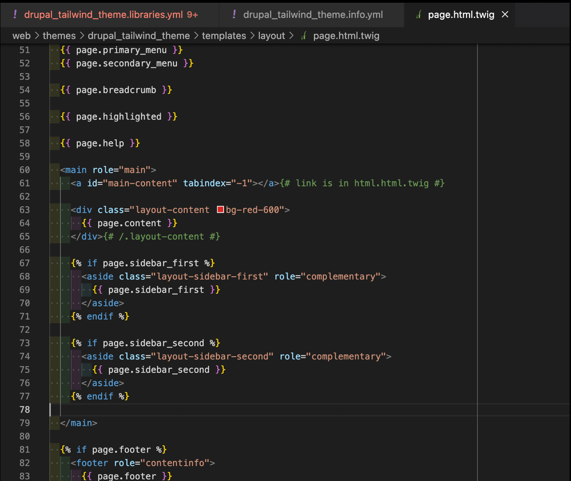Open the 'templates' breadcrumb segment

(224, 36)
